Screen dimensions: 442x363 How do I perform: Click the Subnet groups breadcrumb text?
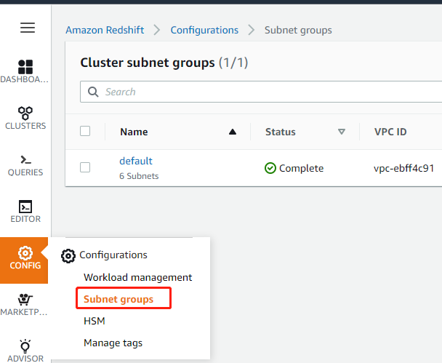point(298,30)
